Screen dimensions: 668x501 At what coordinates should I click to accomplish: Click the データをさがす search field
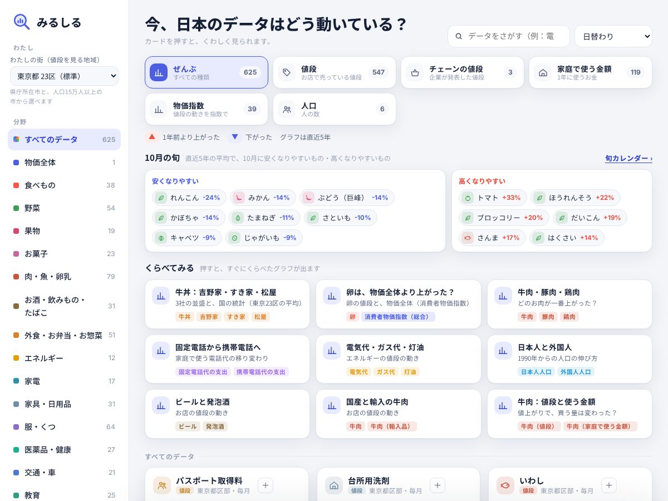pos(509,36)
